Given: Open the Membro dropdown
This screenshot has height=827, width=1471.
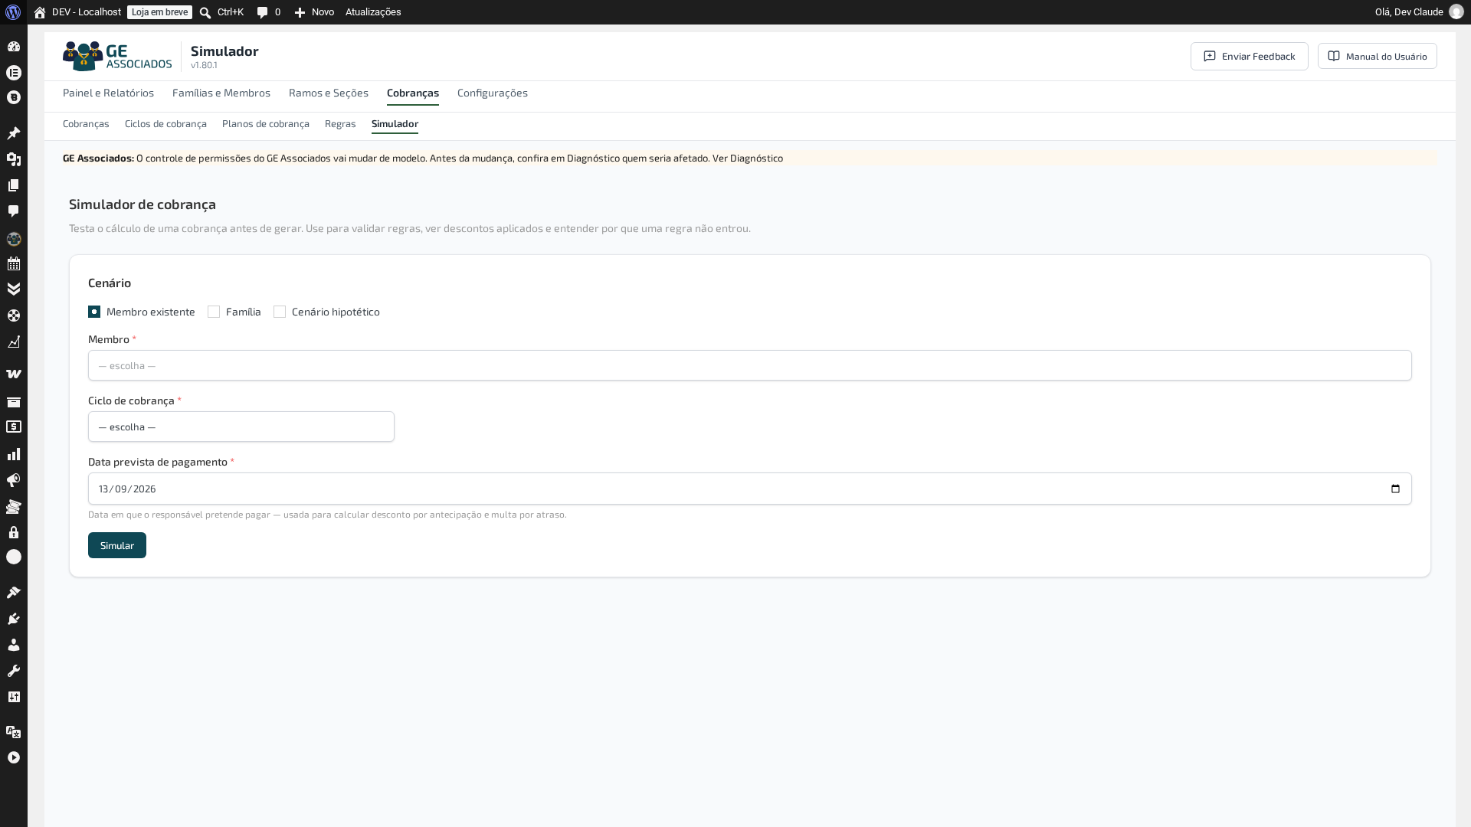Looking at the screenshot, I should click(749, 365).
